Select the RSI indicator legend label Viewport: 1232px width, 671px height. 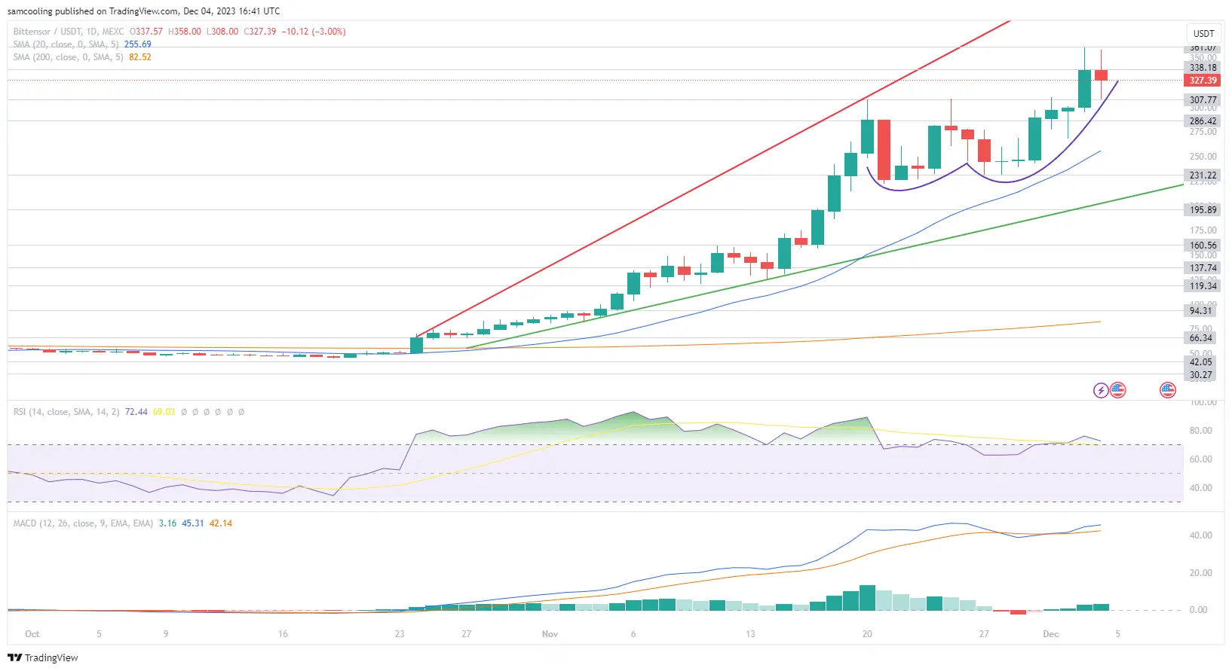[66, 412]
